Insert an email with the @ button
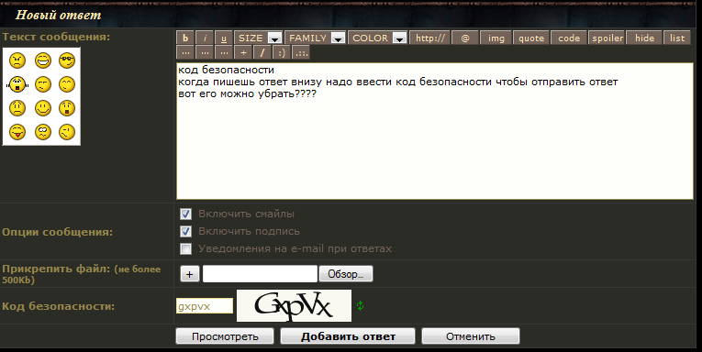Screen dimensions: 702x352 pyautogui.click(x=465, y=38)
